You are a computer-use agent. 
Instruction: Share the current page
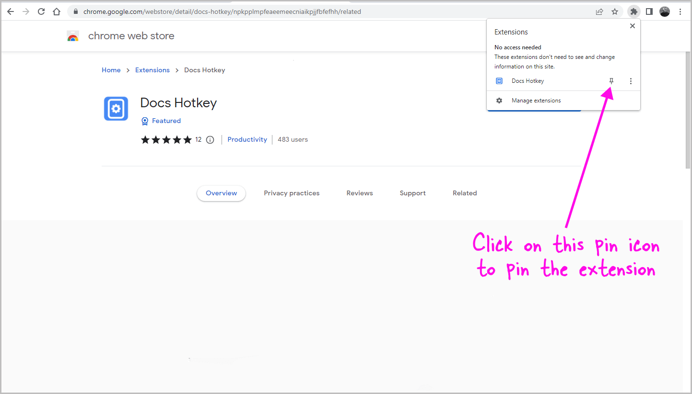click(x=599, y=11)
